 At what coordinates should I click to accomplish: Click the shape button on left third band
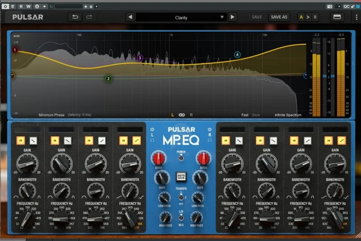pyautogui.click(x=102, y=140)
